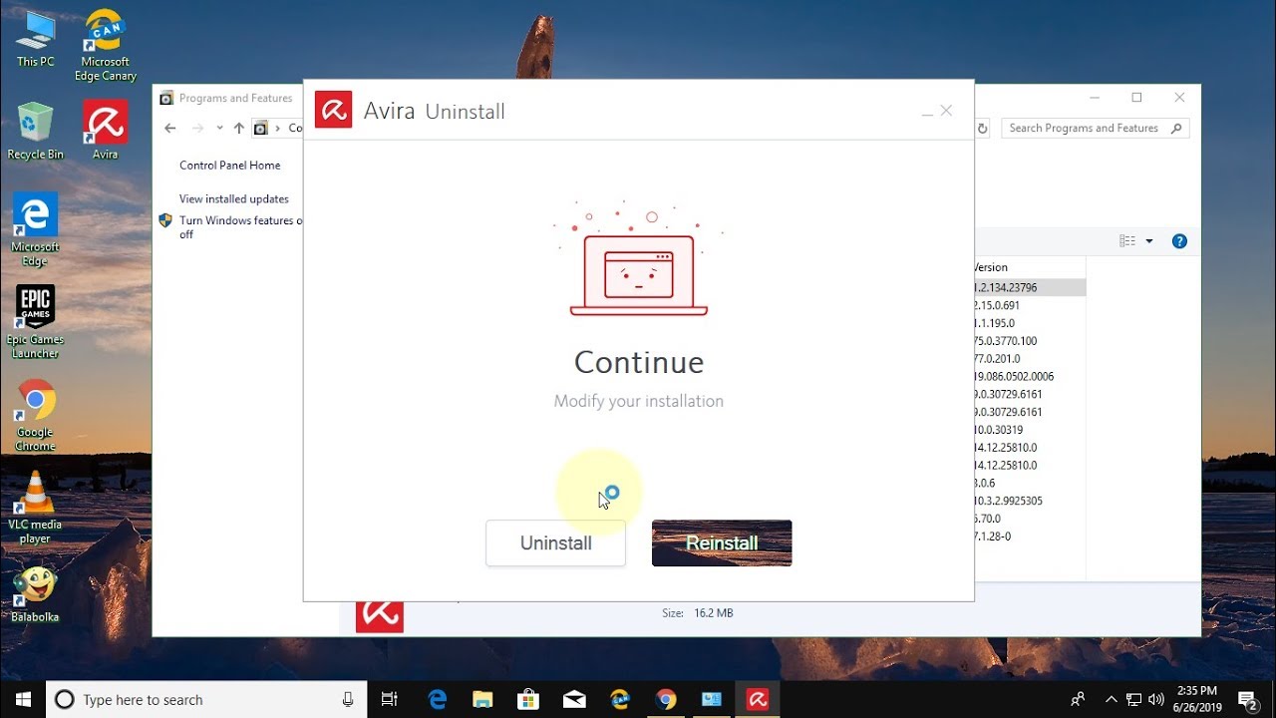Open Control Panel Home link
This screenshot has width=1276, height=718.
click(x=229, y=166)
